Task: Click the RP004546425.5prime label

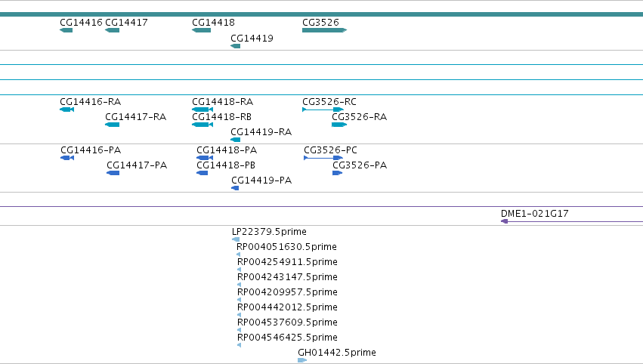Action: click(287, 338)
